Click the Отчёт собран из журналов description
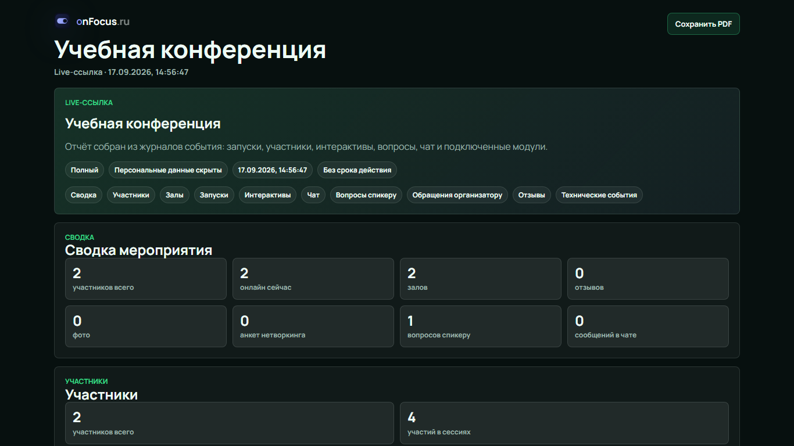 click(306, 147)
